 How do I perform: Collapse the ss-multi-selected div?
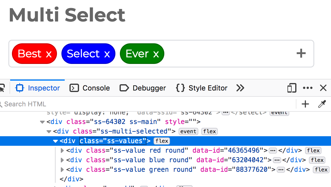pyautogui.click(x=49, y=131)
